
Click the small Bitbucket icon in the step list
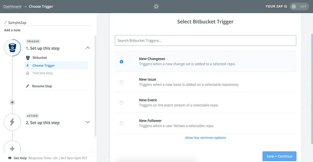coord(28,58)
